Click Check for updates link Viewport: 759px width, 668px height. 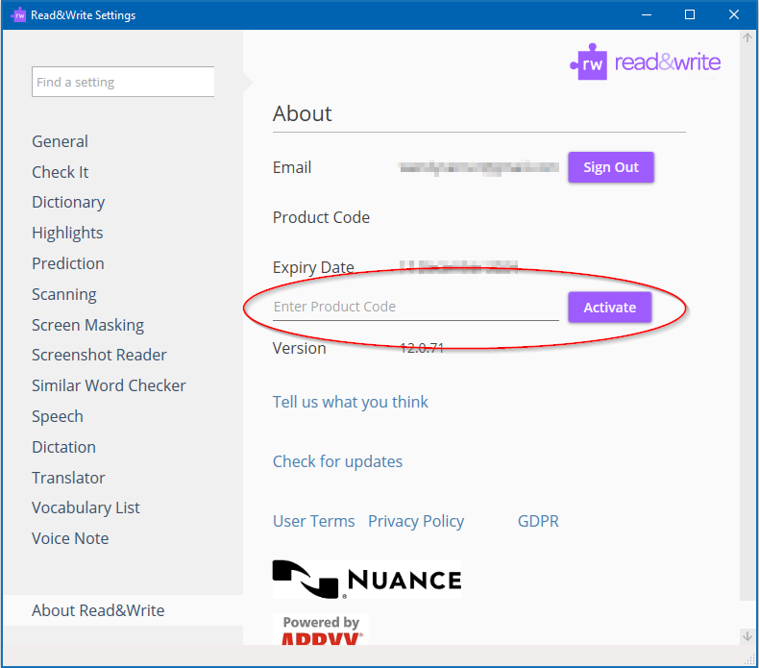[337, 461]
